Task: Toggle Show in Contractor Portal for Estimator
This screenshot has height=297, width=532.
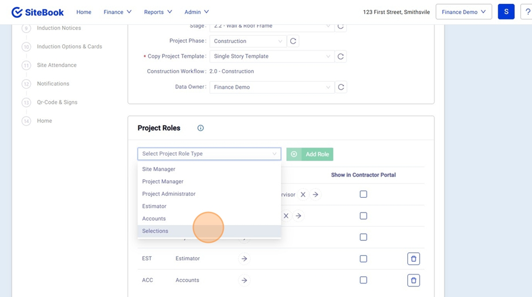Action: [364, 259]
